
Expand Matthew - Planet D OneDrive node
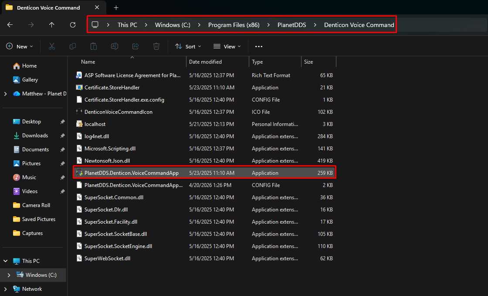click(x=5, y=94)
